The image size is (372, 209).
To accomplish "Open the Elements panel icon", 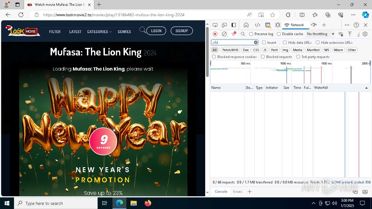I will click(257, 25).
